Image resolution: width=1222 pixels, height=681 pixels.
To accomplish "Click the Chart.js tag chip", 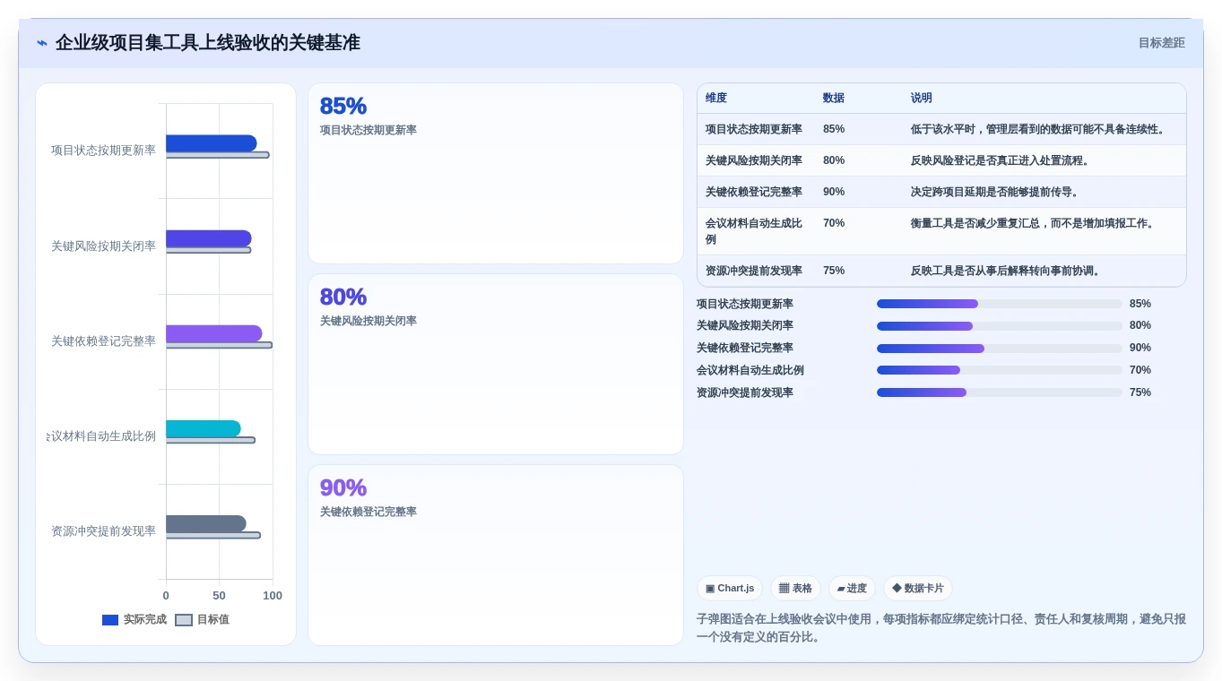I will pos(730,588).
